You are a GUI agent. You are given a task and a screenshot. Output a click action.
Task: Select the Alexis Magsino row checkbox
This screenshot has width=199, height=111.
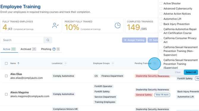(x=6, y=94)
